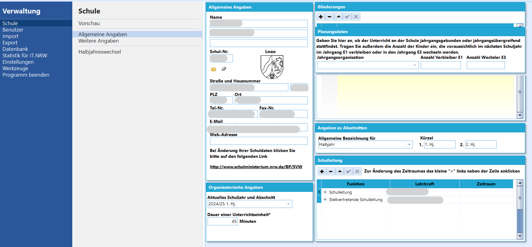Follow the schulministerium.nrw.de/BP/SVW link
The height and width of the screenshot is (247, 532).
coord(256,167)
